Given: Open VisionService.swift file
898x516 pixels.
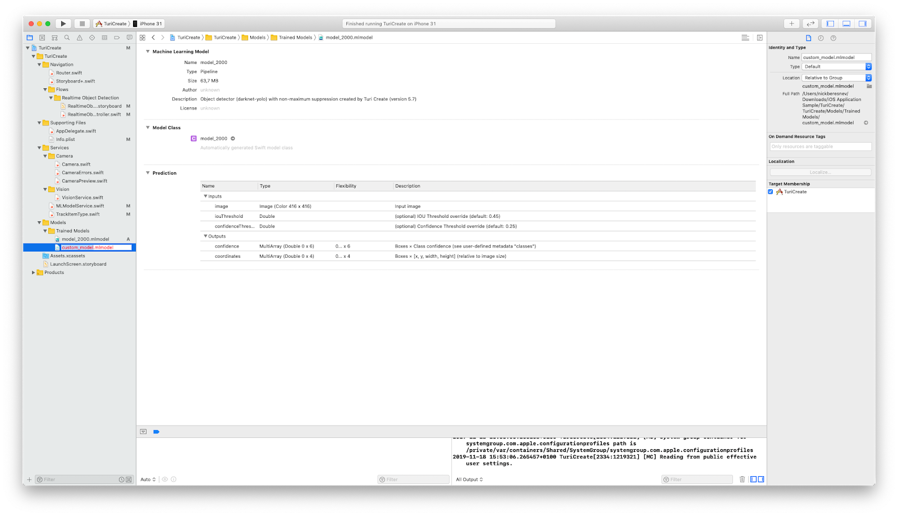Looking at the screenshot, I should point(83,198).
